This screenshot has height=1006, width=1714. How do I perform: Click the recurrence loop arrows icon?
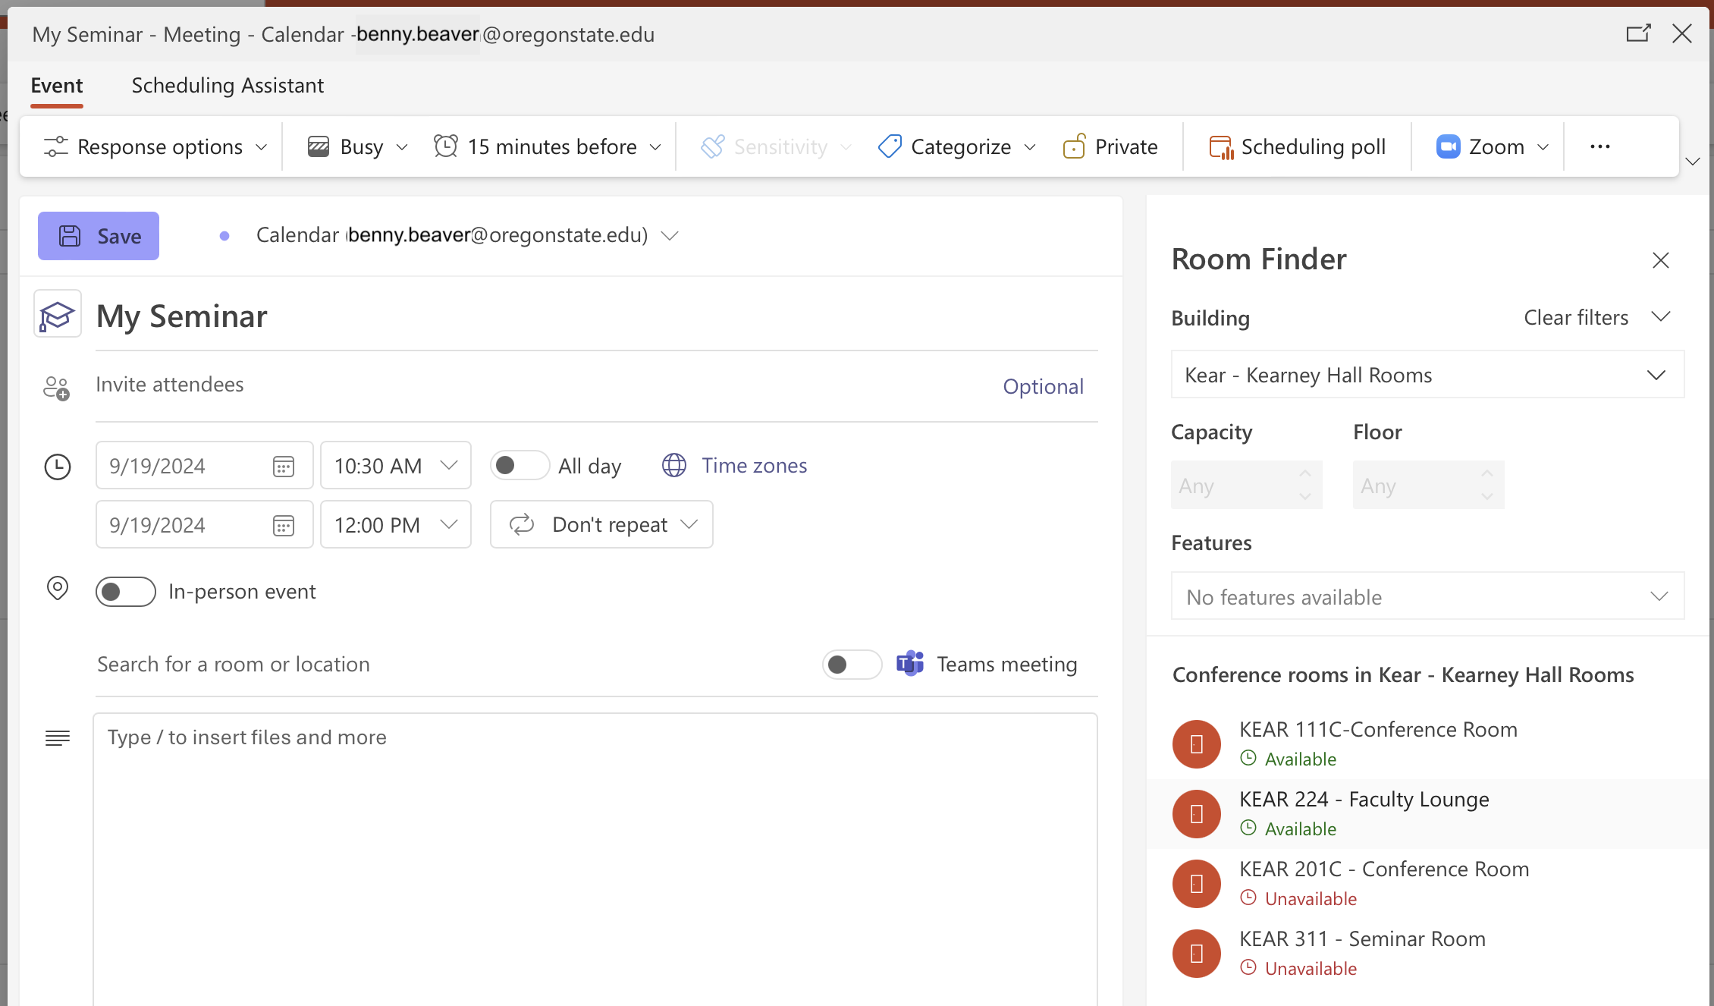pos(522,524)
